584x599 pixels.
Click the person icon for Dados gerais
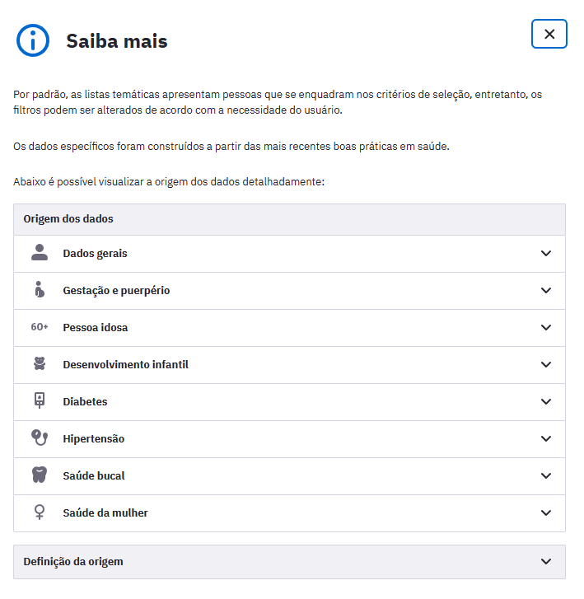(40, 253)
